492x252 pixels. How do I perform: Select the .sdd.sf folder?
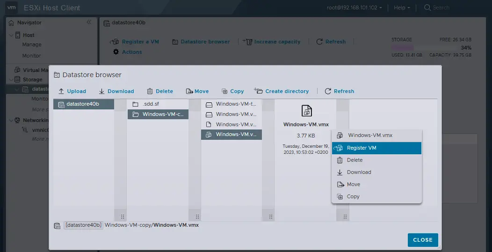coord(158,104)
